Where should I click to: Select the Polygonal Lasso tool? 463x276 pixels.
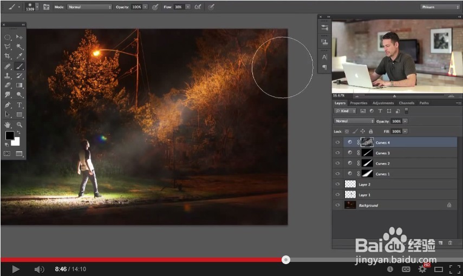coord(8,47)
